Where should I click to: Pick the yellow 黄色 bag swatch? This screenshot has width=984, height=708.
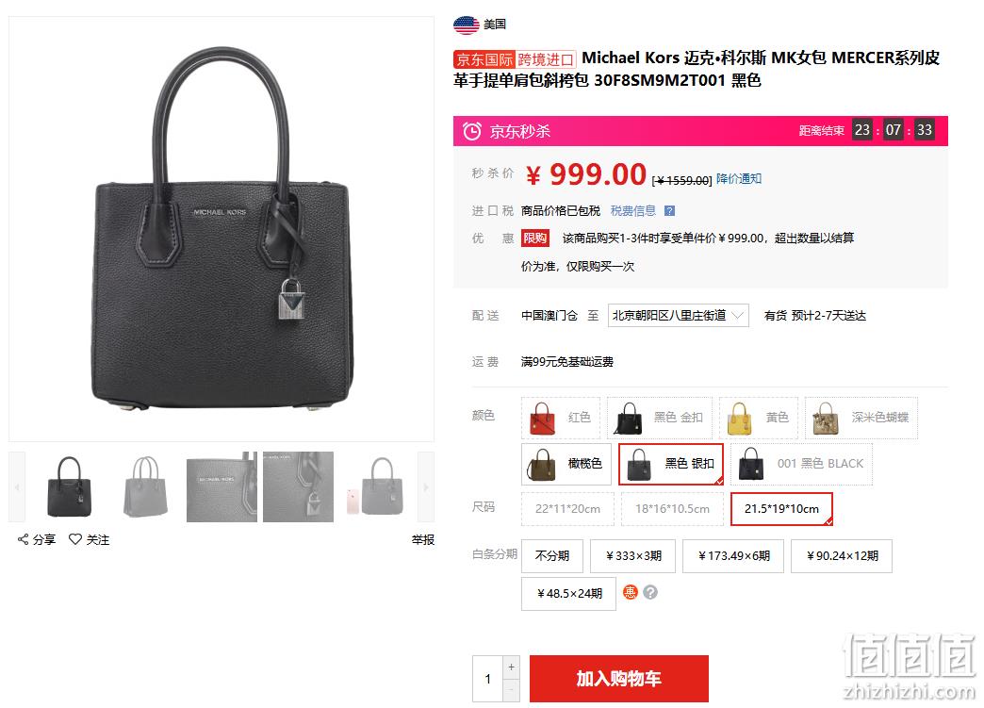click(x=759, y=418)
